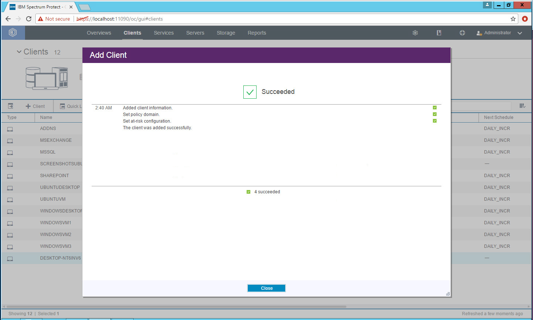This screenshot has height=320, width=533.
Task: Switch to the Servers tab
Action: 195,33
